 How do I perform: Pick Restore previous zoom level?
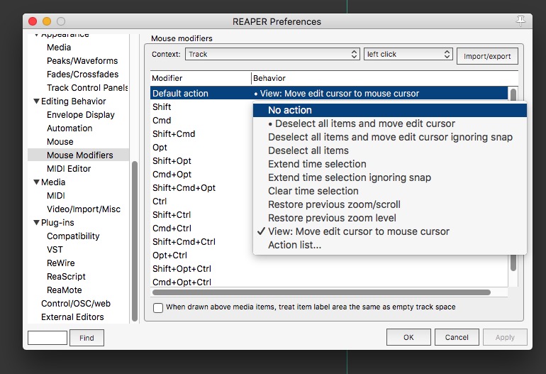tap(332, 218)
